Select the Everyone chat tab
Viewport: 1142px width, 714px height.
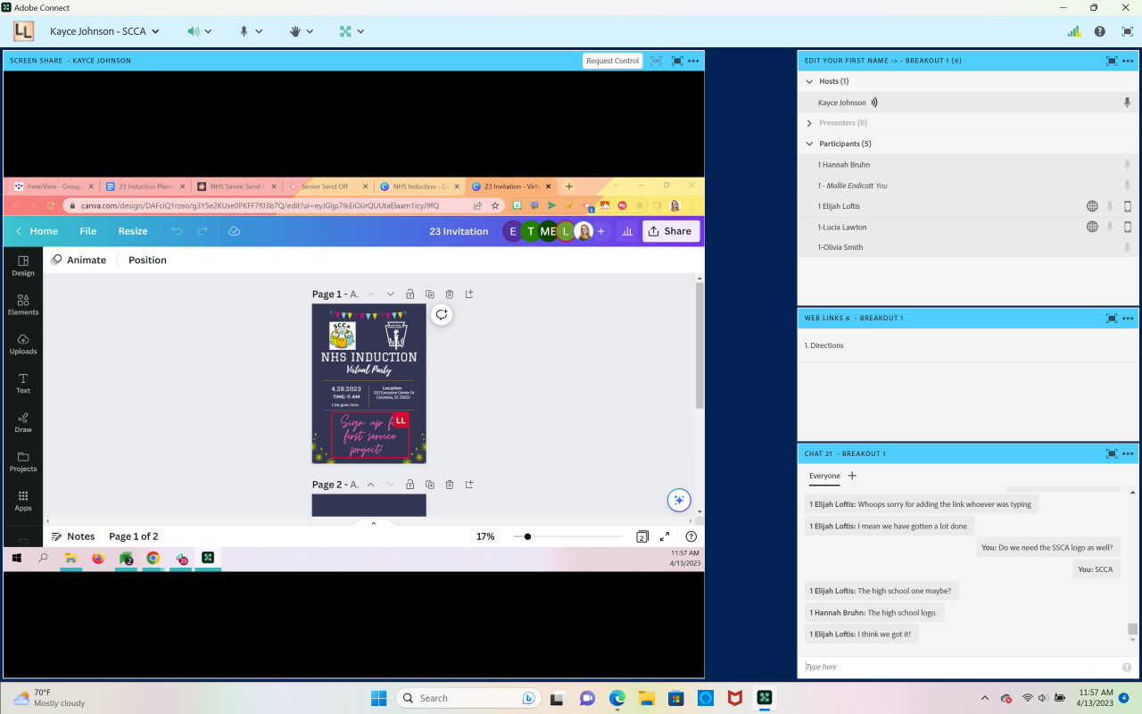(x=824, y=477)
